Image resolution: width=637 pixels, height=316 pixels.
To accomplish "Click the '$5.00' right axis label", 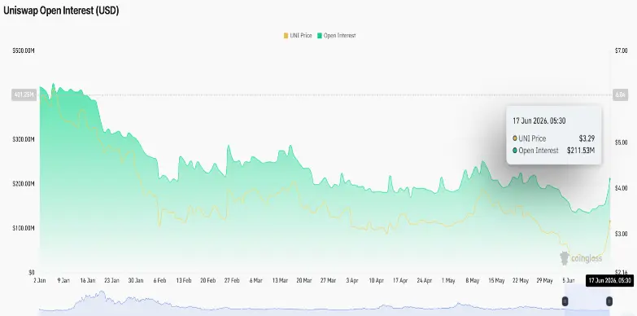I will (x=622, y=143).
